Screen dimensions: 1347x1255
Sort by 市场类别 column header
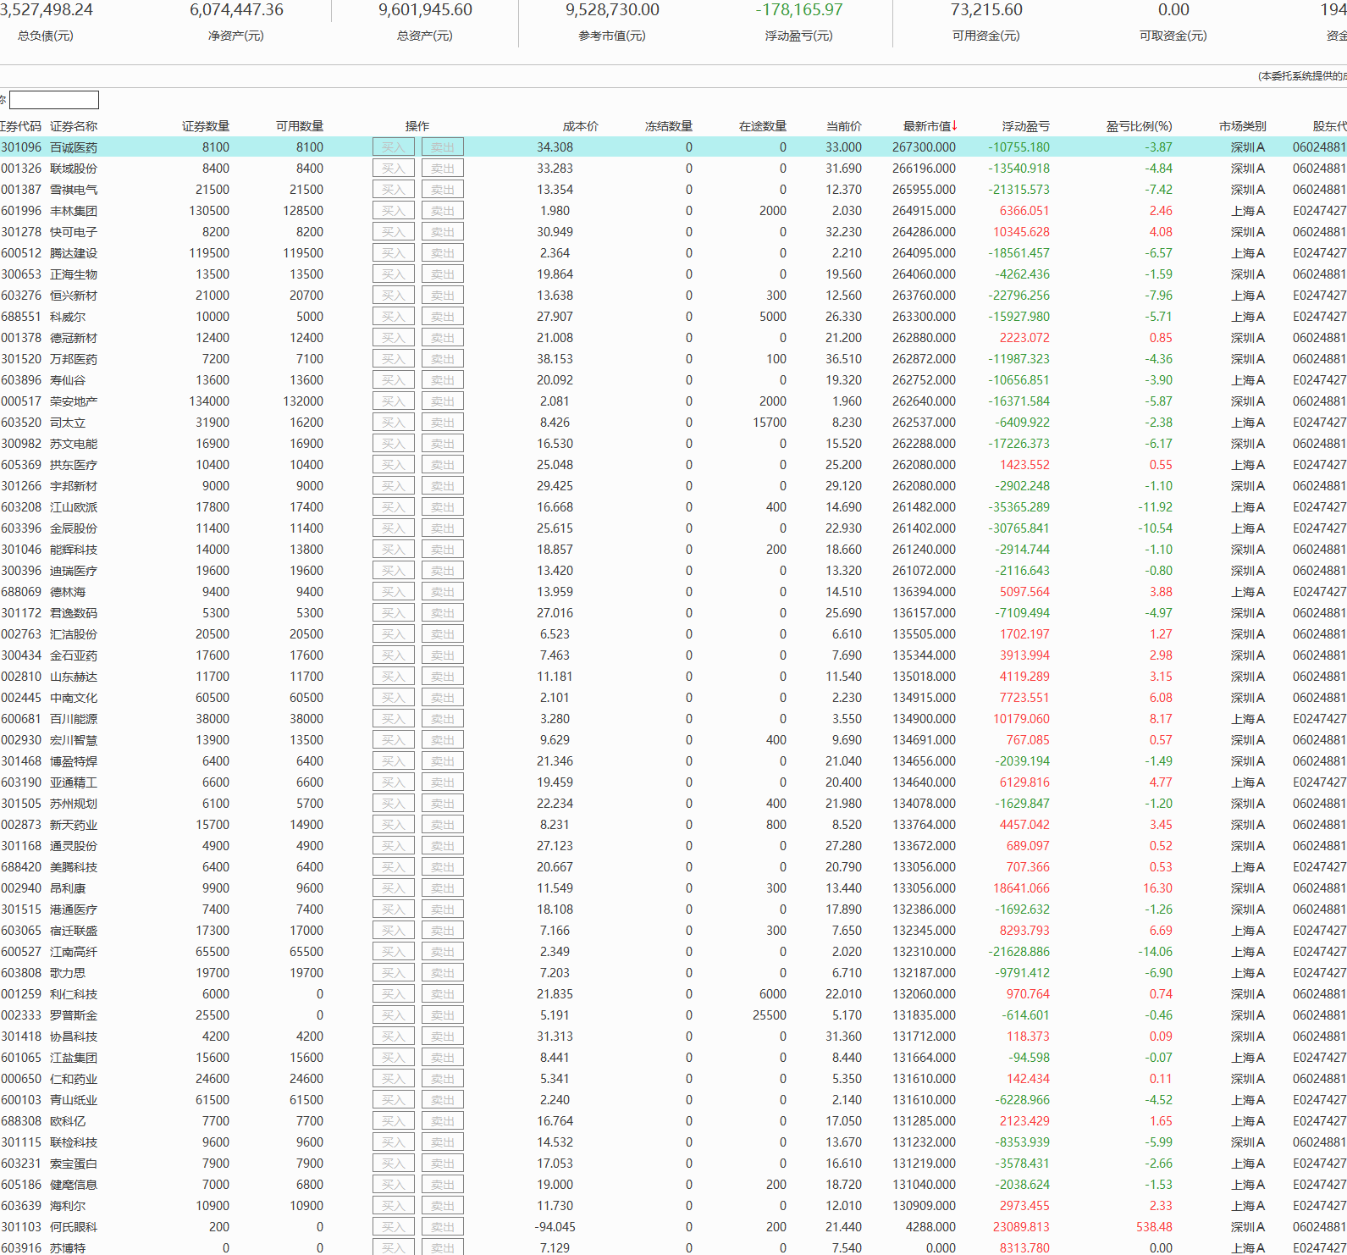[x=1242, y=126]
